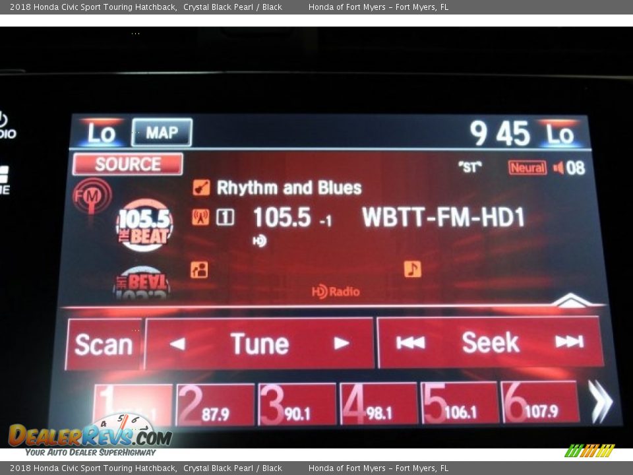The image size is (633, 475).
Task: Switch to the MAP view
Action: [162, 133]
